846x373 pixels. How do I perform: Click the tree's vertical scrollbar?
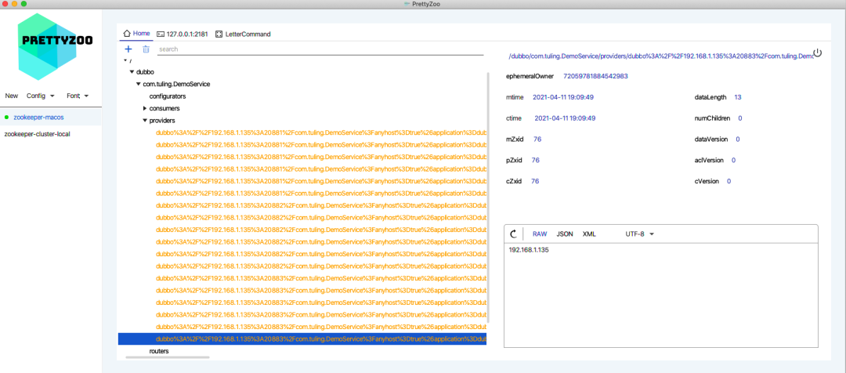click(489, 197)
